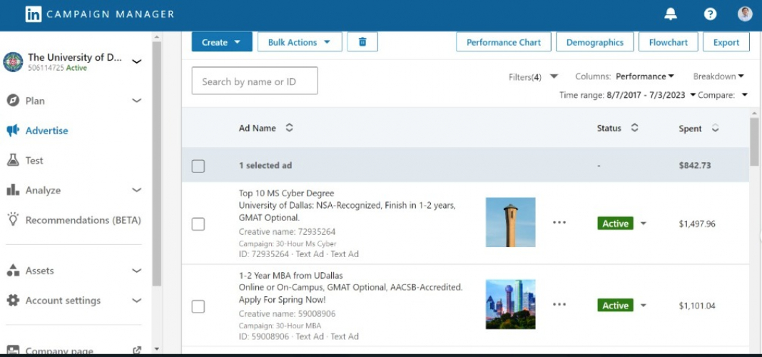Open more options for Top 10 MS Cyber ad
The height and width of the screenshot is (357, 762).
pyautogui.click(x=559, y=222)
